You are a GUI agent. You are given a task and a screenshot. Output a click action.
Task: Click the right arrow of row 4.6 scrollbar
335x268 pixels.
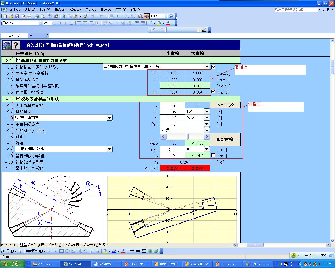pos(207,136)
